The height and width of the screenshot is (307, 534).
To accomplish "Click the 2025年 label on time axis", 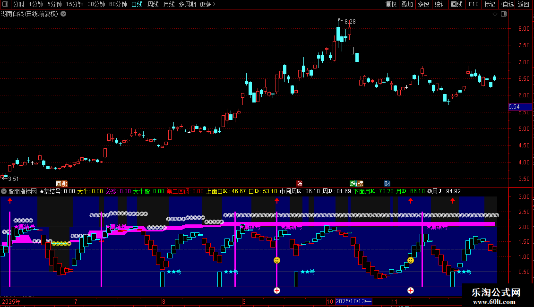I will tap(11, 301).
